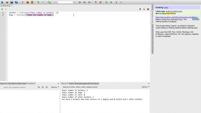Image resolution: width=201 pixels, height=113 pixels.
Task: Click the first indent lines toolbar icon
Action: [80, 2]
